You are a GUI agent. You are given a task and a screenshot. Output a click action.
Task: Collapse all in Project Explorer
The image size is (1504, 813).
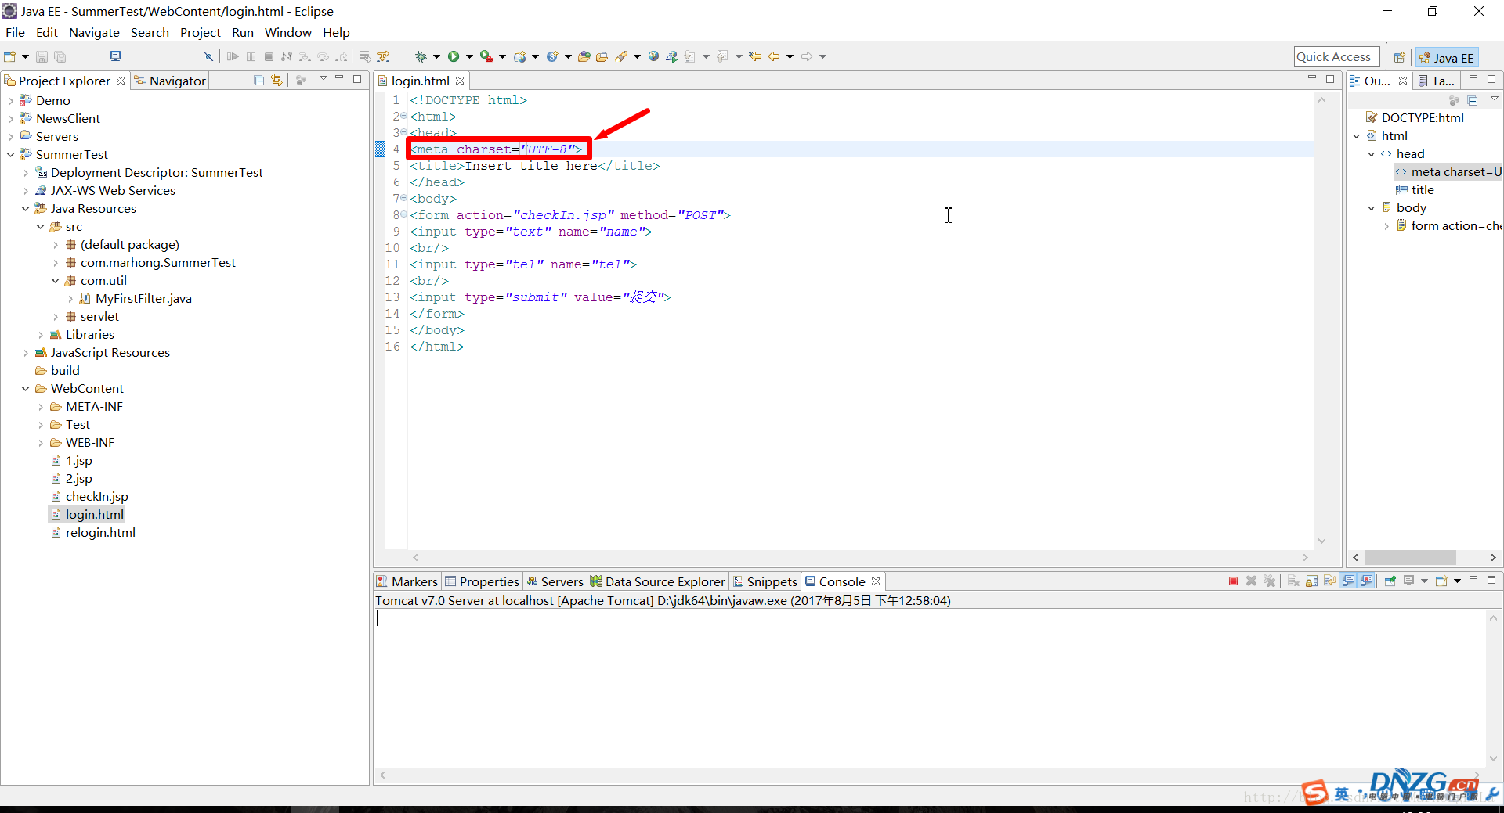point(258,81)
